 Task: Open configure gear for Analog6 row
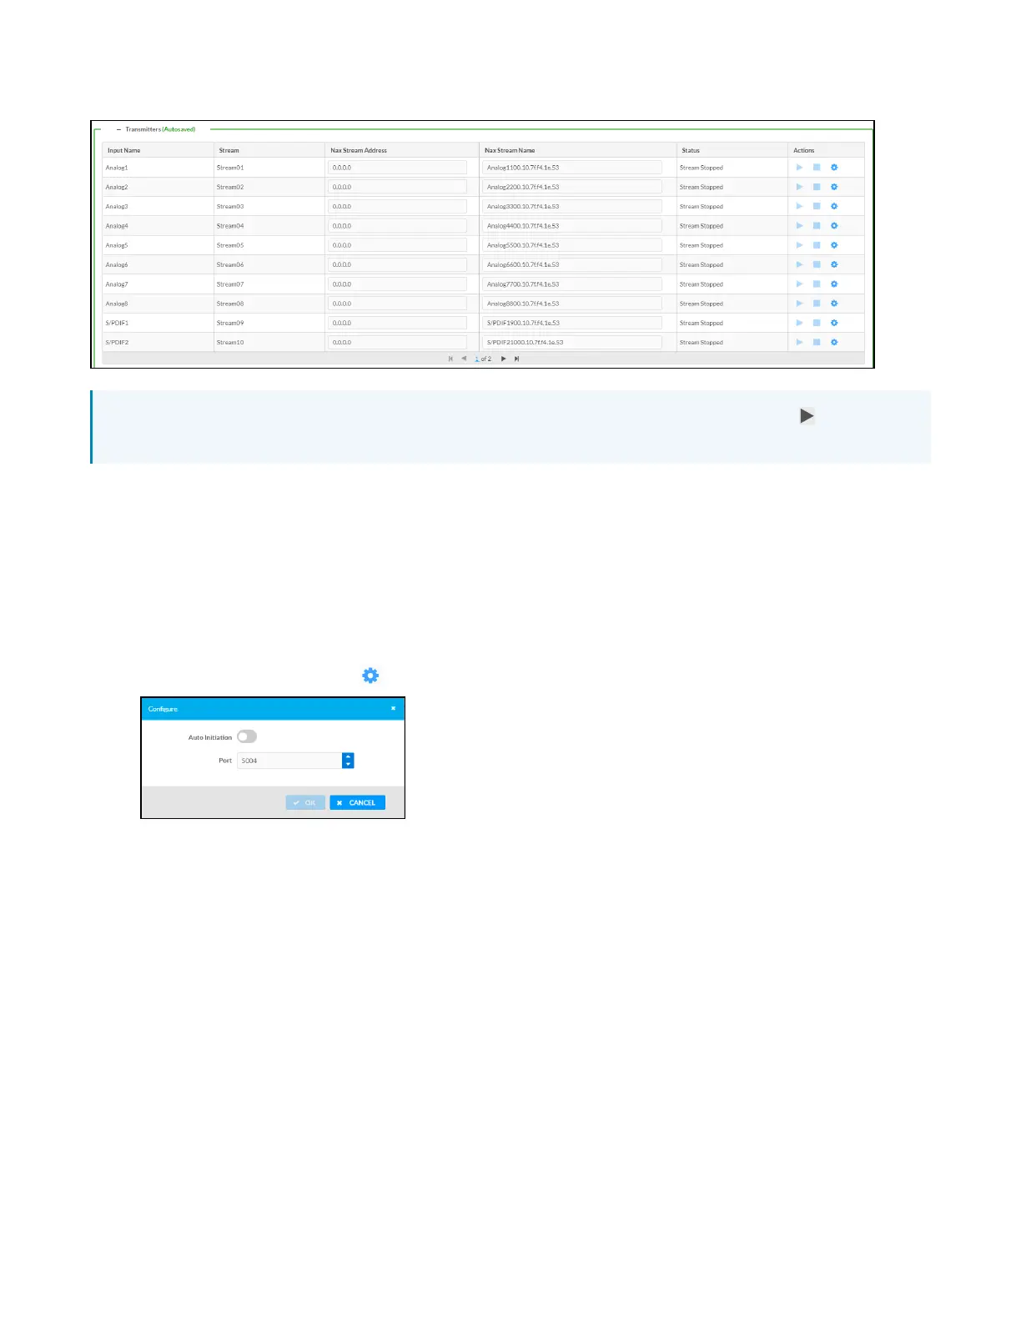834,264
